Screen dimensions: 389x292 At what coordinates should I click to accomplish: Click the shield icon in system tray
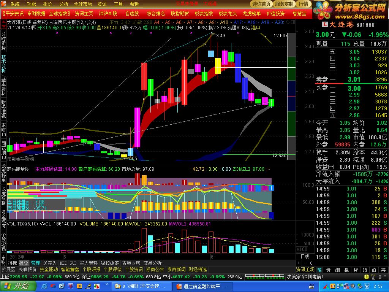tap(367, 286)
